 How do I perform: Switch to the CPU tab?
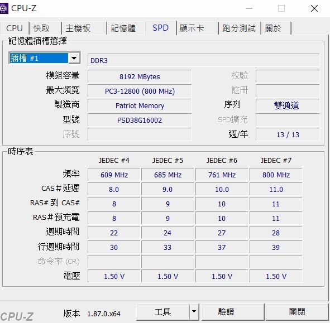tap(15, 28)
